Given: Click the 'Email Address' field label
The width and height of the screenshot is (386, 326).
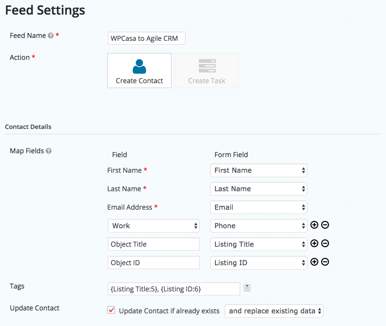Looking at the screenshot, I should (130, 207).
